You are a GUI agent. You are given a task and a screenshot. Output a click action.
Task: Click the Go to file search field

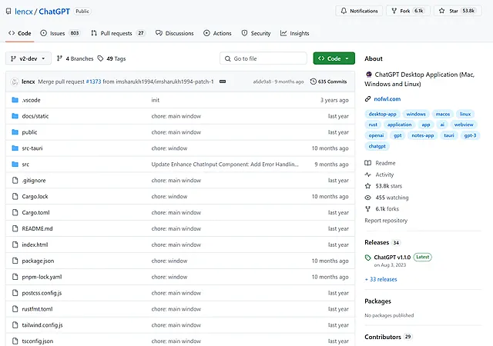263,58
